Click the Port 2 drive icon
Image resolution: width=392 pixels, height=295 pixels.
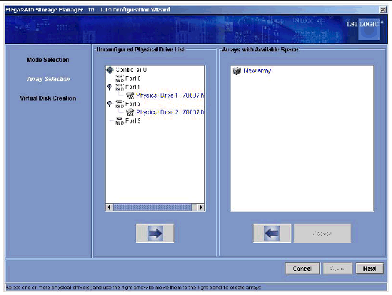(x=119, y=104)
